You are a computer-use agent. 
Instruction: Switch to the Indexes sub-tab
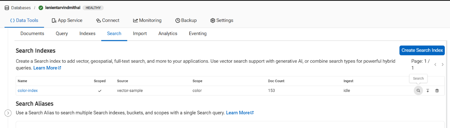[x=87, y=33]
